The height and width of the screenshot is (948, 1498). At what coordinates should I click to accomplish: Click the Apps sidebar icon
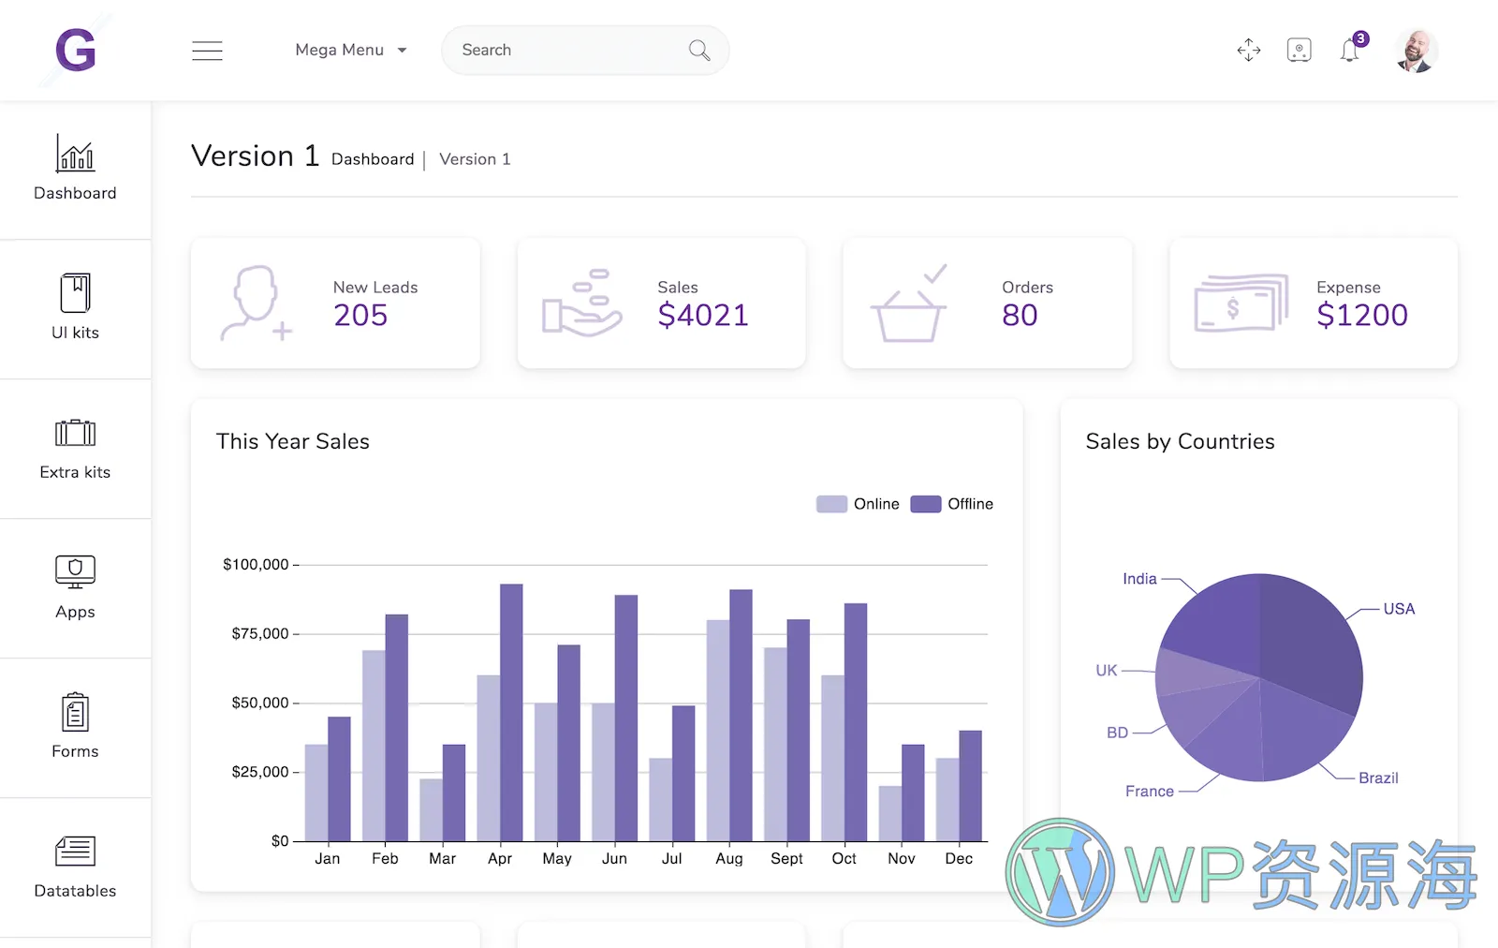(75, 572)
